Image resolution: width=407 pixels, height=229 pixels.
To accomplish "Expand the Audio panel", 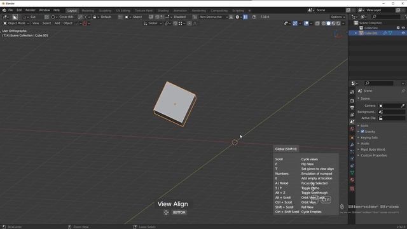I will coord(365,143).
